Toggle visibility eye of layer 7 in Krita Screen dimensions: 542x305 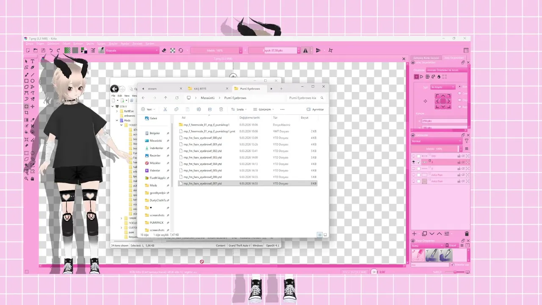click(x=414, y=162)
